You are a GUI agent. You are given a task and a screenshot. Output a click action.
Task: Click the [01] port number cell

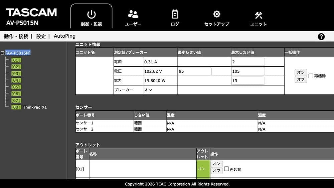pos(82,169)
